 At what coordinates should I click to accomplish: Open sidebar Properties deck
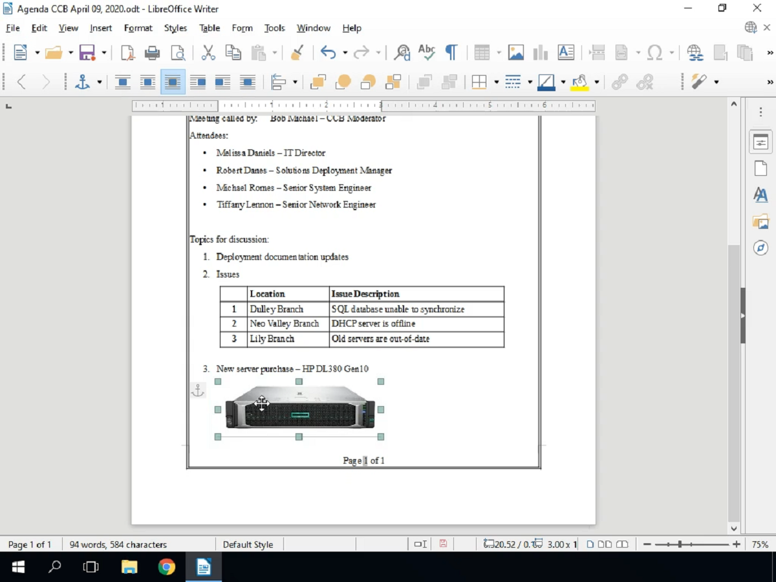point(760,142)
